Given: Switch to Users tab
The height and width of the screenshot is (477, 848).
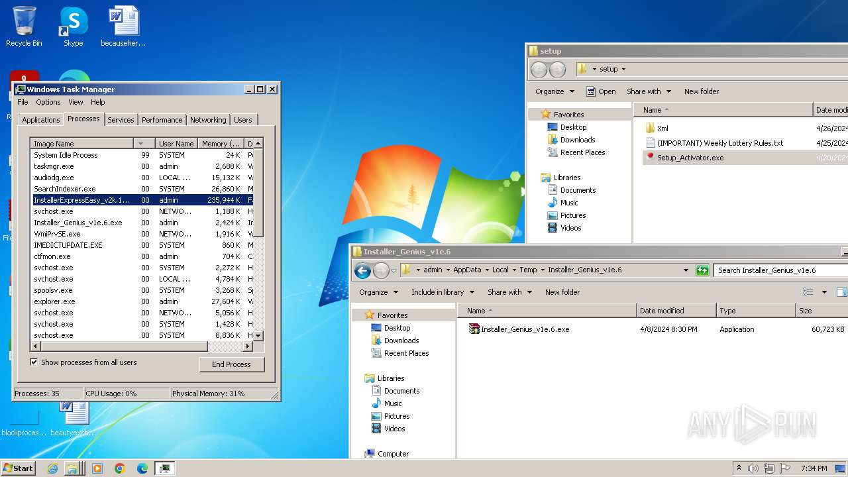Looking at the screenshot, I should click(x=243, y=120).
